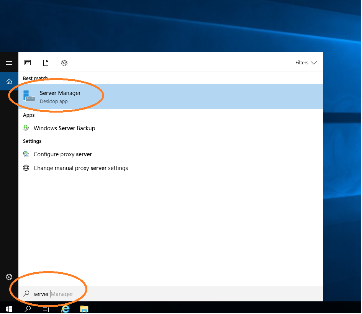The image size is (362, 314).
Task: Filter results by Documents icon at top
Action: (46, 63)
